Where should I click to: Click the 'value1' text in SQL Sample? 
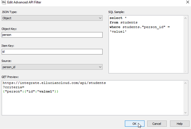click(x=118, y=31)
